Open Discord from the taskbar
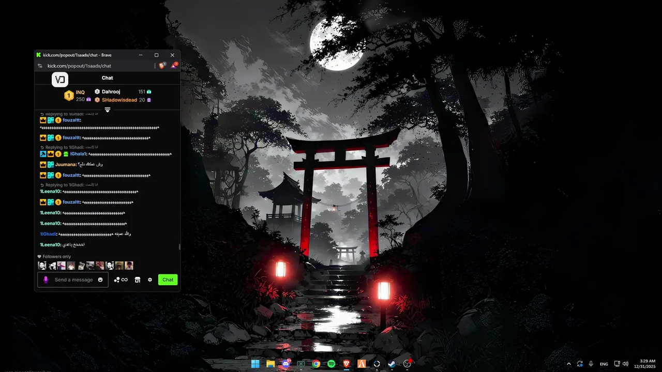 [286, 364]
